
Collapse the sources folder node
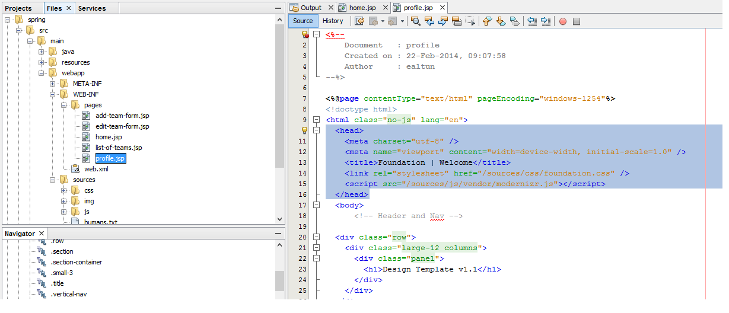coord(53,180)
